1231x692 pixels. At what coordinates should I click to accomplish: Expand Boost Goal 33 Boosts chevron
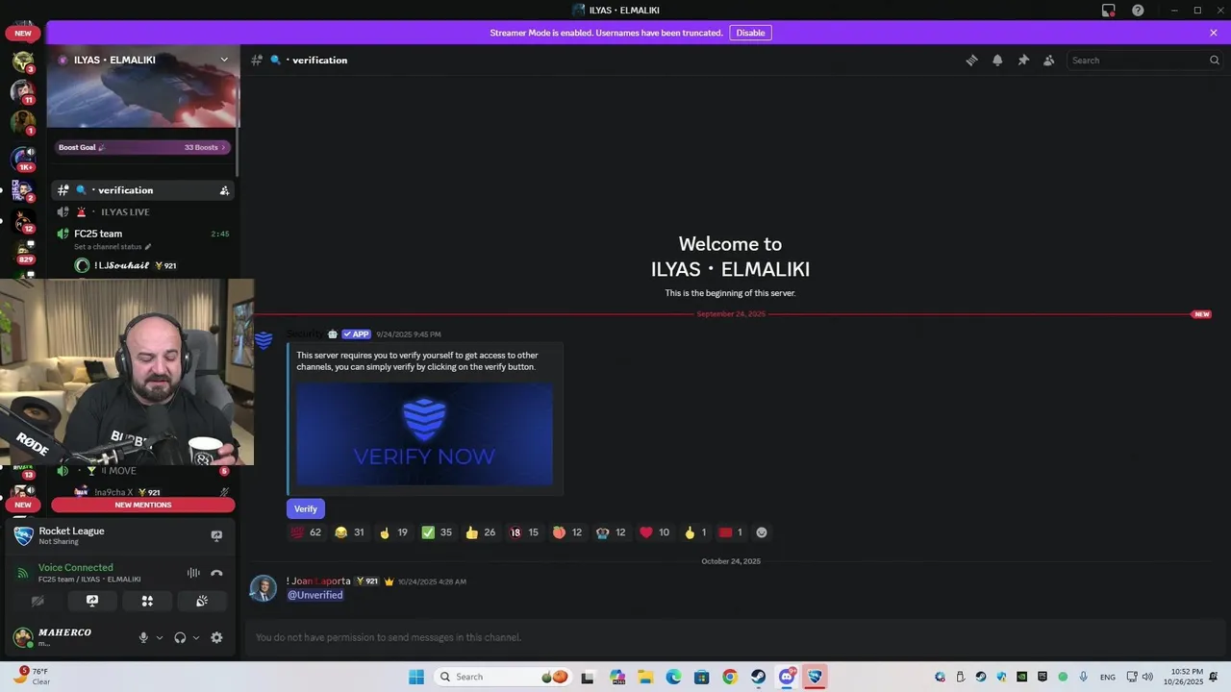point(223,147)
